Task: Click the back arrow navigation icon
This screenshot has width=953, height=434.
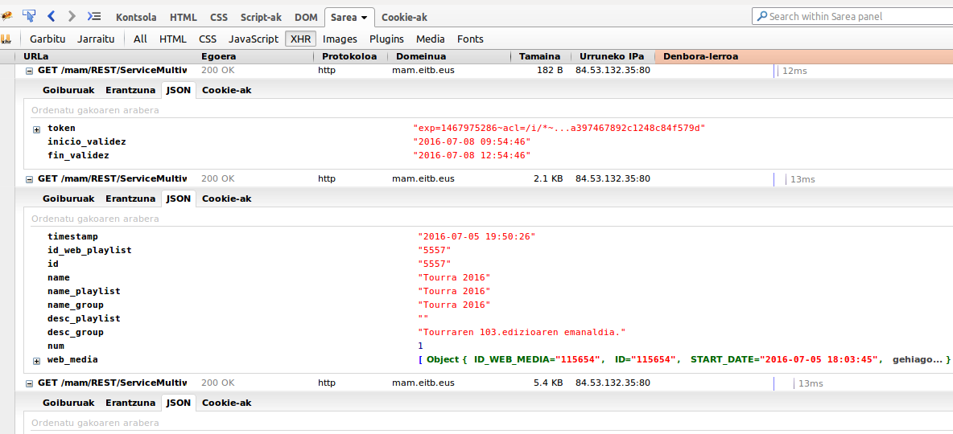Action: tap(52, 16)
